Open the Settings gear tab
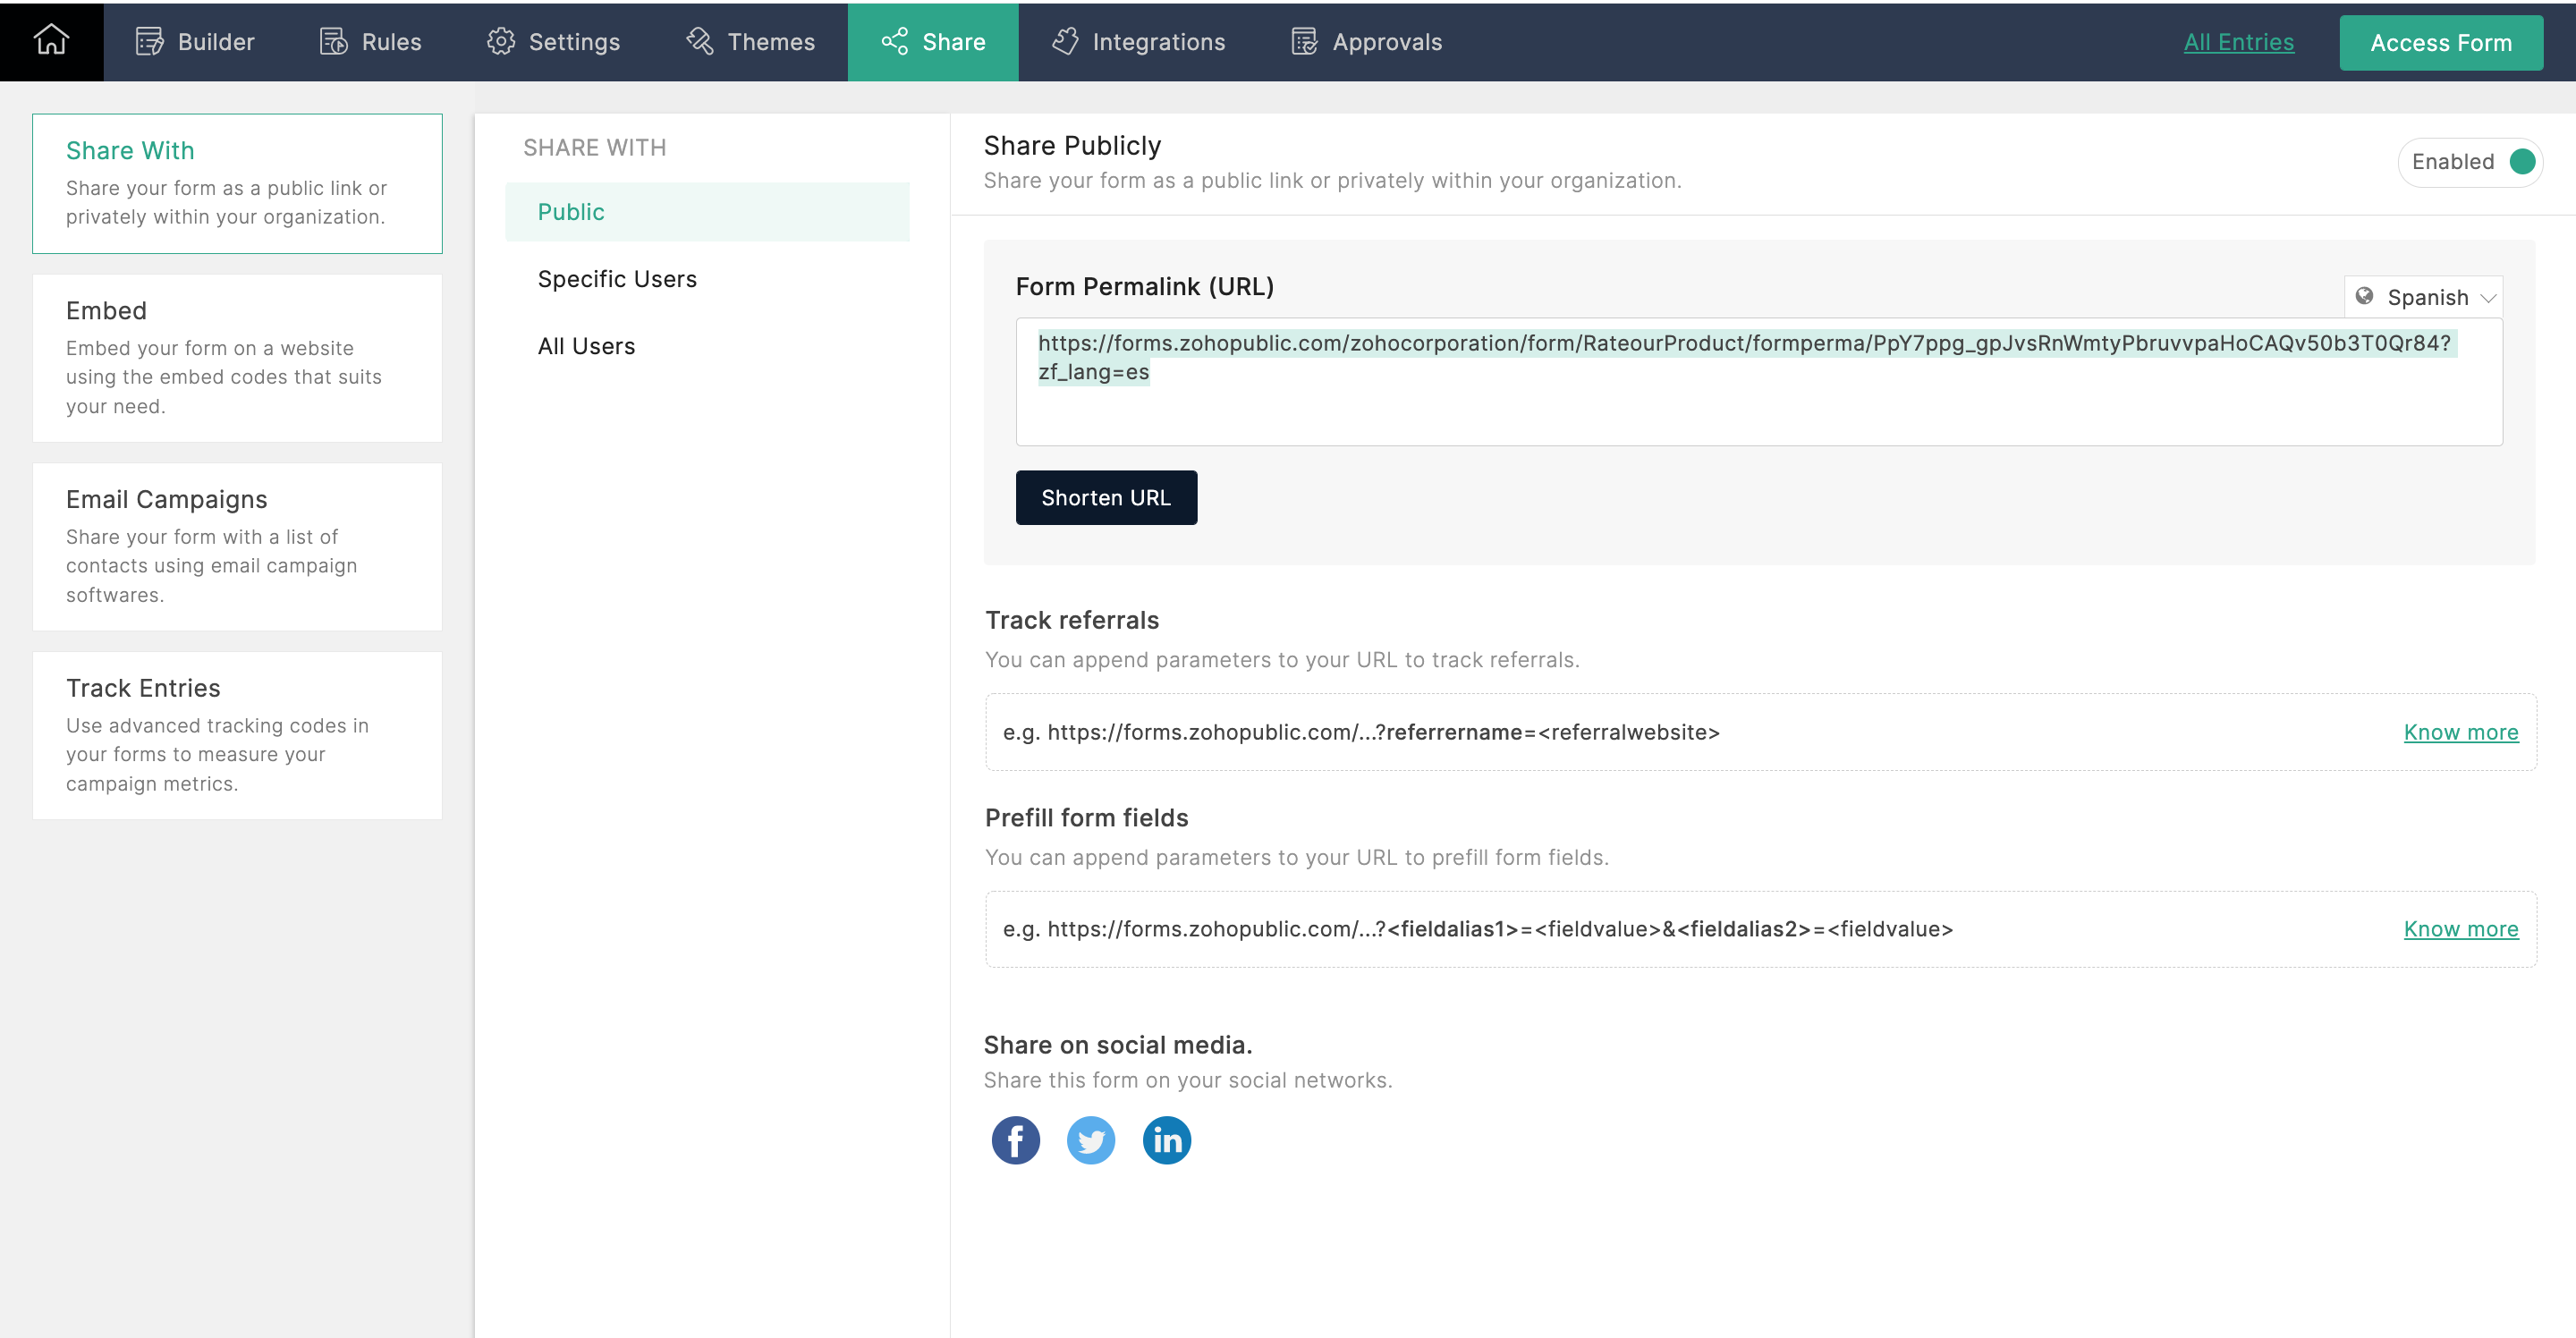2576x1338 pixels. [x=553, y=42]
